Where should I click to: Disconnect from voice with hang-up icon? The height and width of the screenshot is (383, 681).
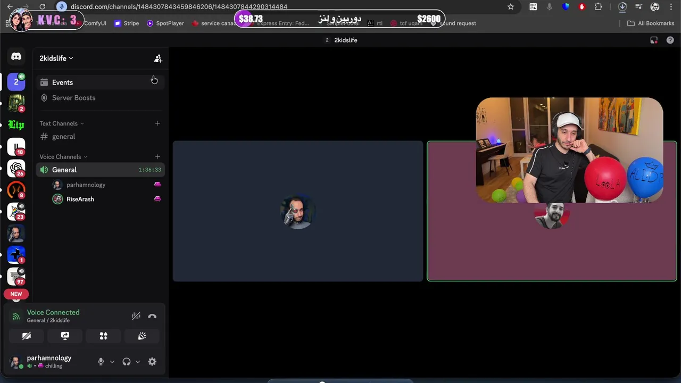pos(152,316)
